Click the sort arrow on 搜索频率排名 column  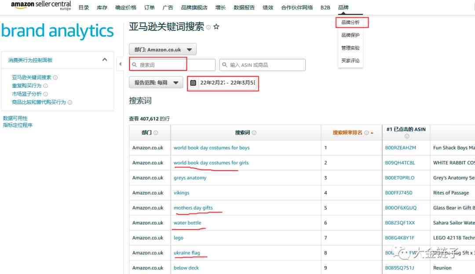point(372,133)
